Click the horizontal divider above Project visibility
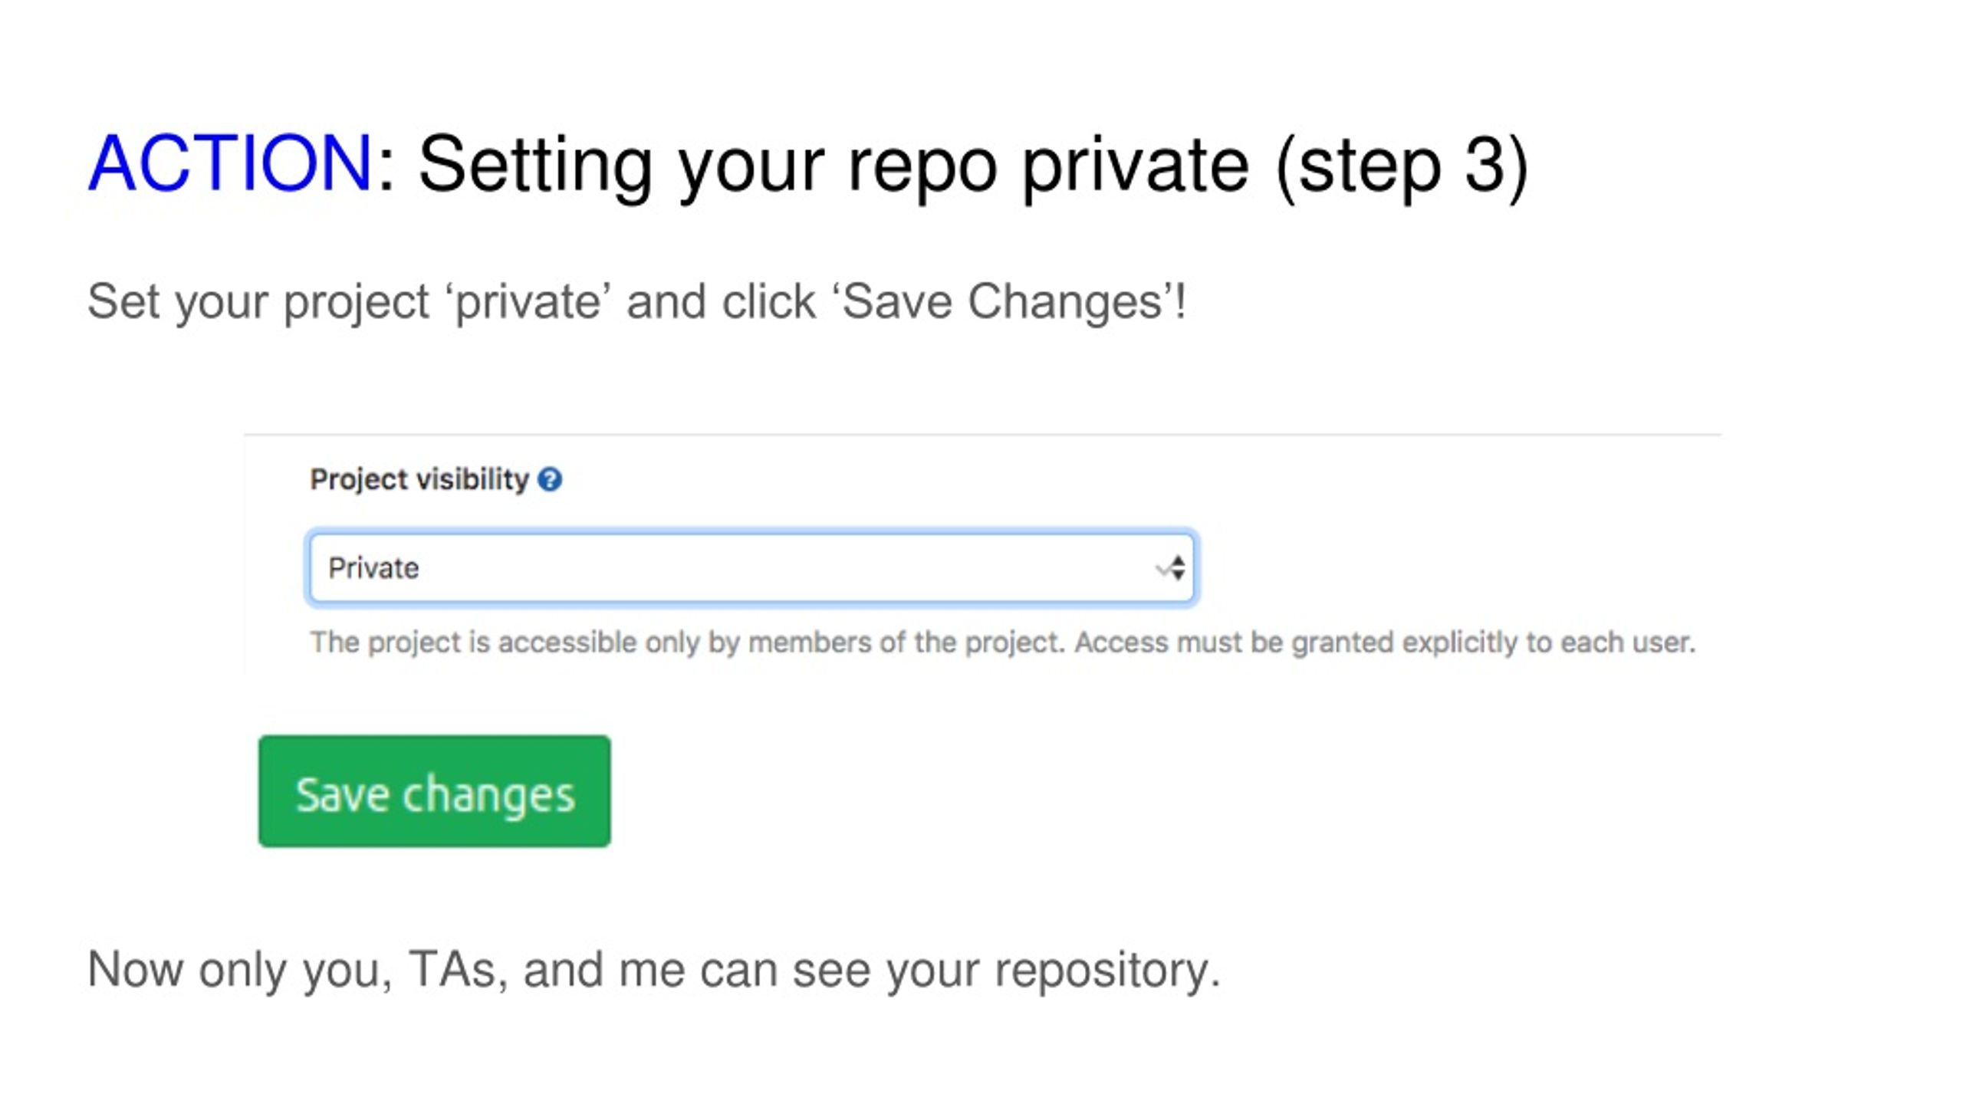Image resolution: width=1963 pixels, height=1104 pixels. click(983, 435)
